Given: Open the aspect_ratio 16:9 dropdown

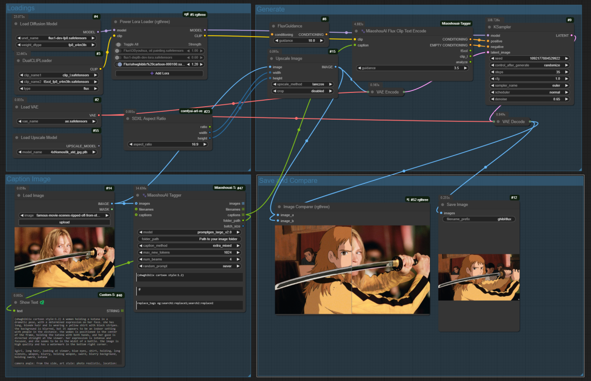Looking at the screenshot, I should click(169, 144).
